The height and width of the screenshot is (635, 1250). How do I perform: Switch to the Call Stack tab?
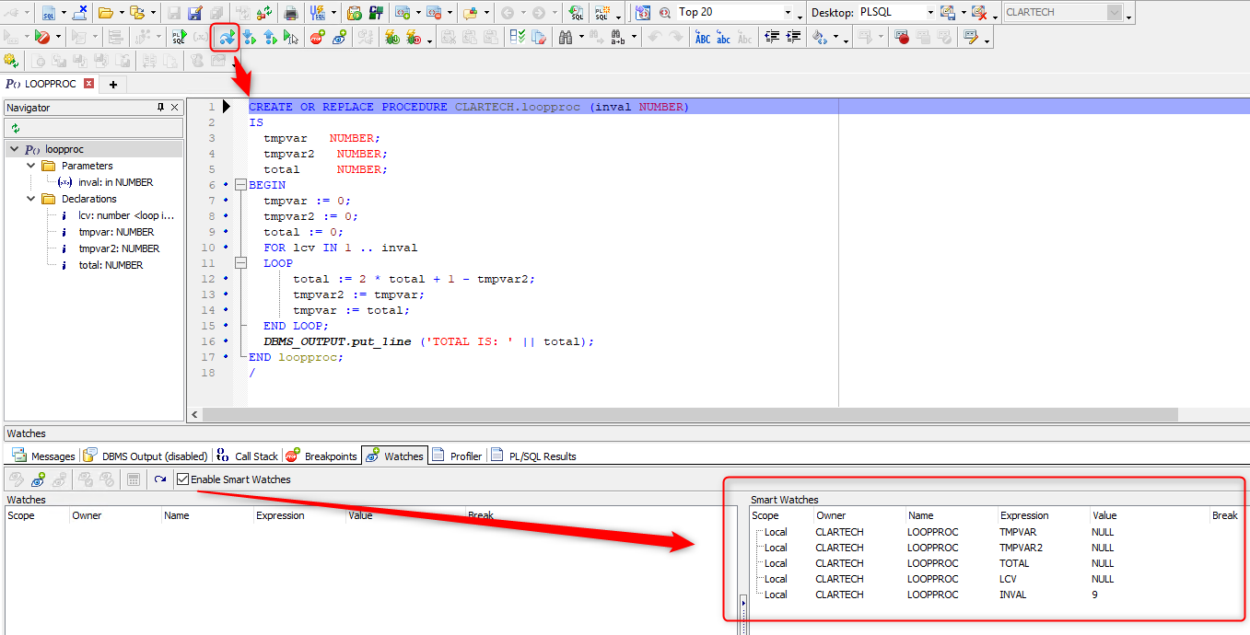pyautogui.click(x=247, y=456)
